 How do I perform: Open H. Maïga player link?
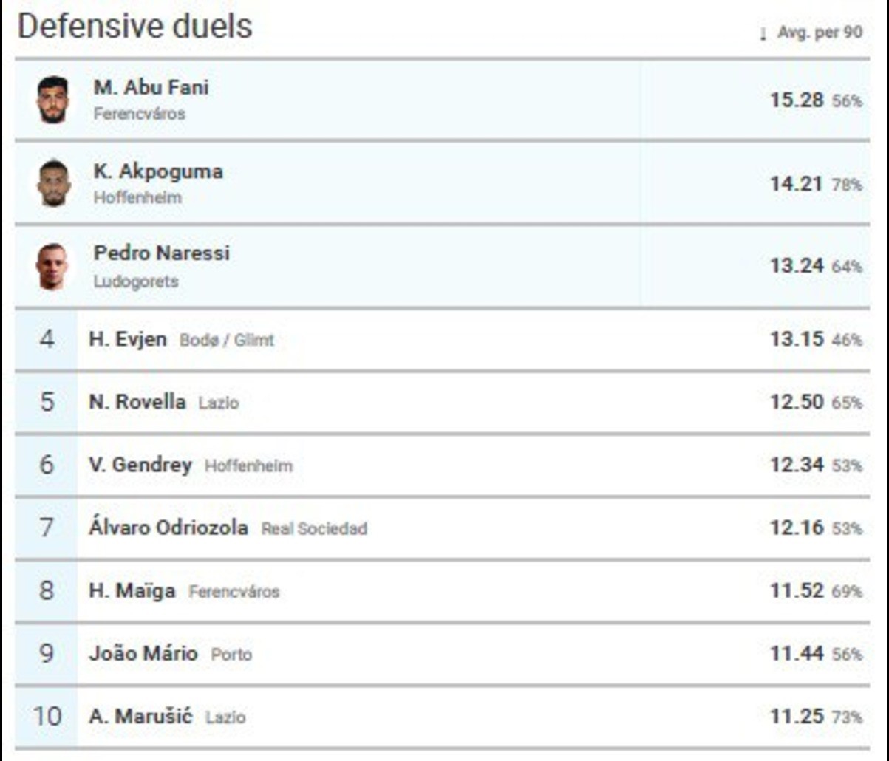132,591
